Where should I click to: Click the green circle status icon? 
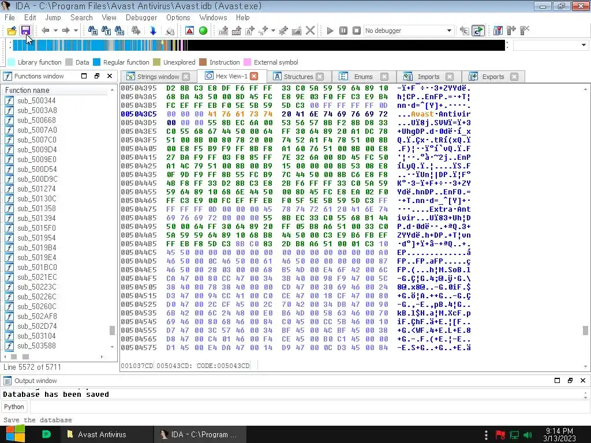(x=203, y=31)
